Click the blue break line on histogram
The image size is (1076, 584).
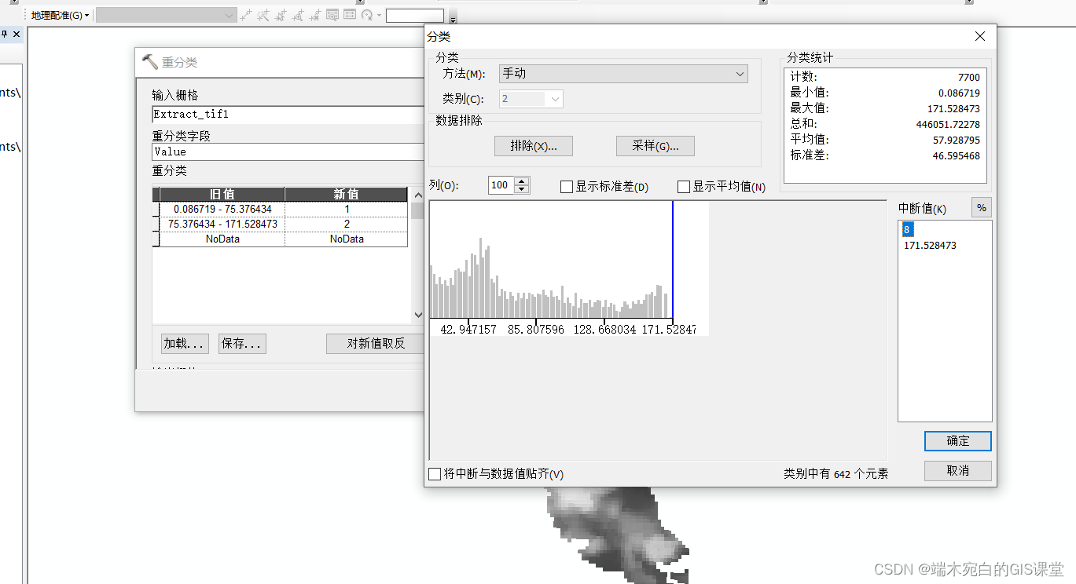point(673,259)
